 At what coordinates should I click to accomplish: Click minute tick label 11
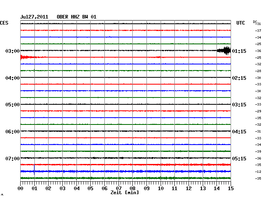coord(174,188)
